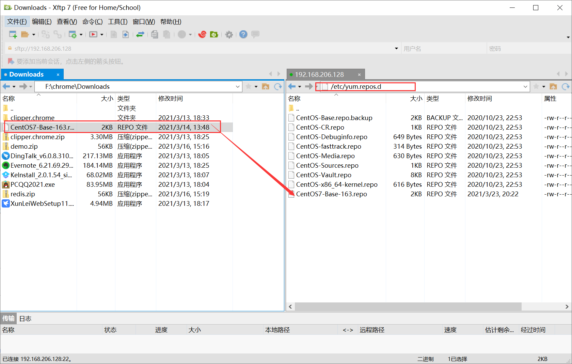Switch to the 日志 tab at bottom

25,318
